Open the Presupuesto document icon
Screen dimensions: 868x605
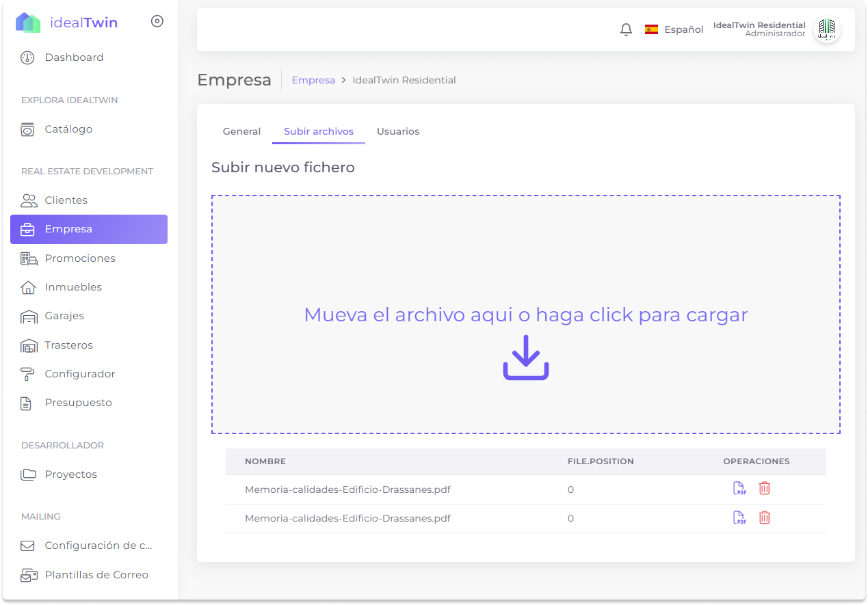tap(28, 402)
